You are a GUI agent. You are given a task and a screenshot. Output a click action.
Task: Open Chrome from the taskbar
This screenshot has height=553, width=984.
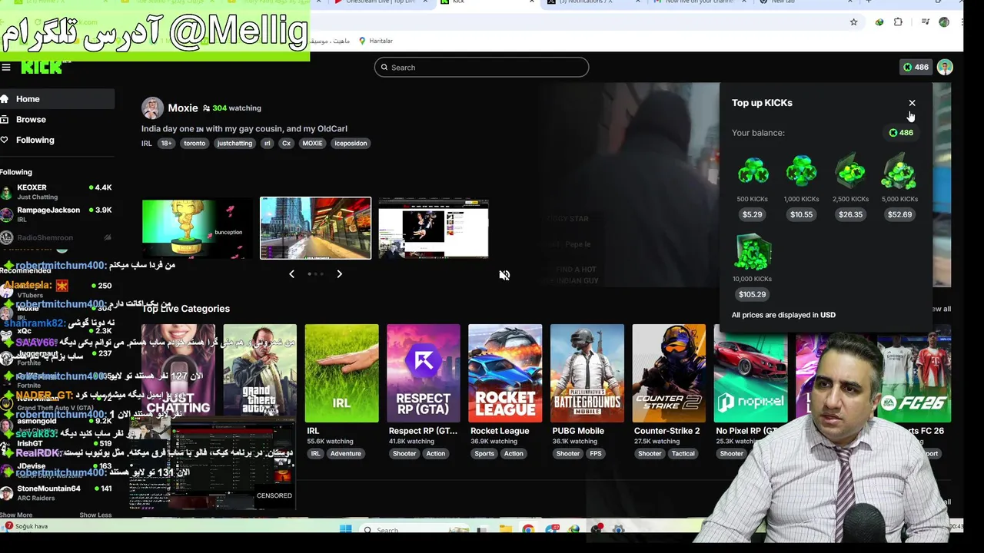click(x=528, y=529)
